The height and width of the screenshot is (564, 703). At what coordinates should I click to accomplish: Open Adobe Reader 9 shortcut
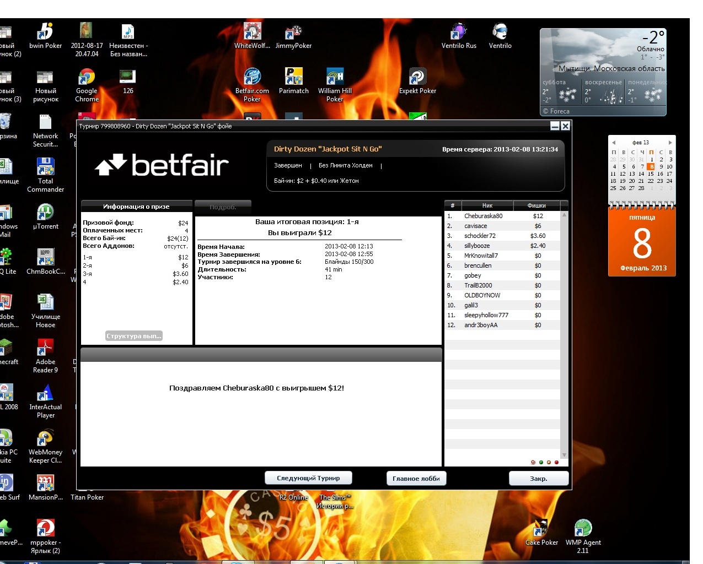(x=45, y=348)
